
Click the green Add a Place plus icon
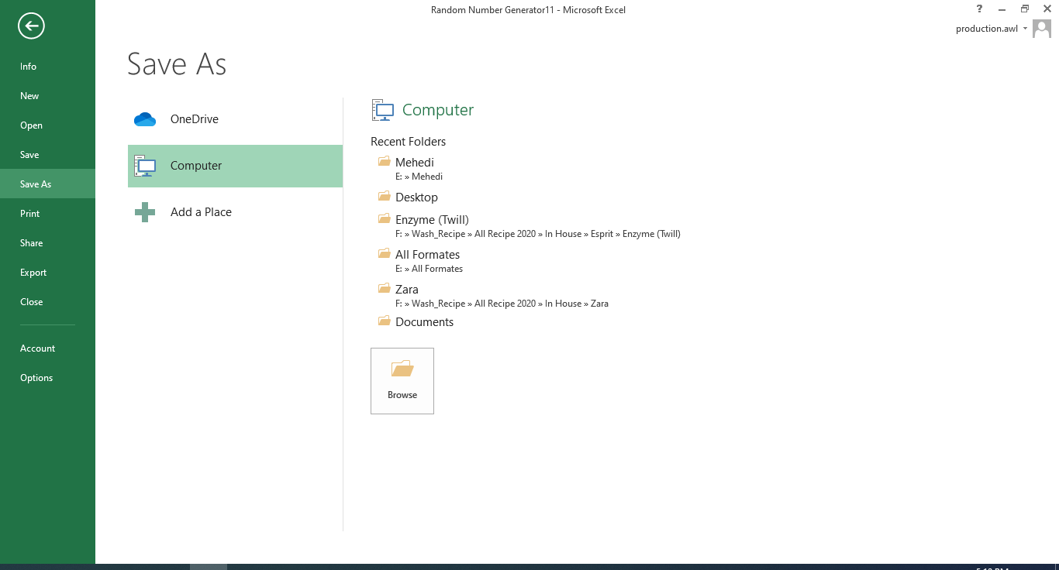point(145,211)
